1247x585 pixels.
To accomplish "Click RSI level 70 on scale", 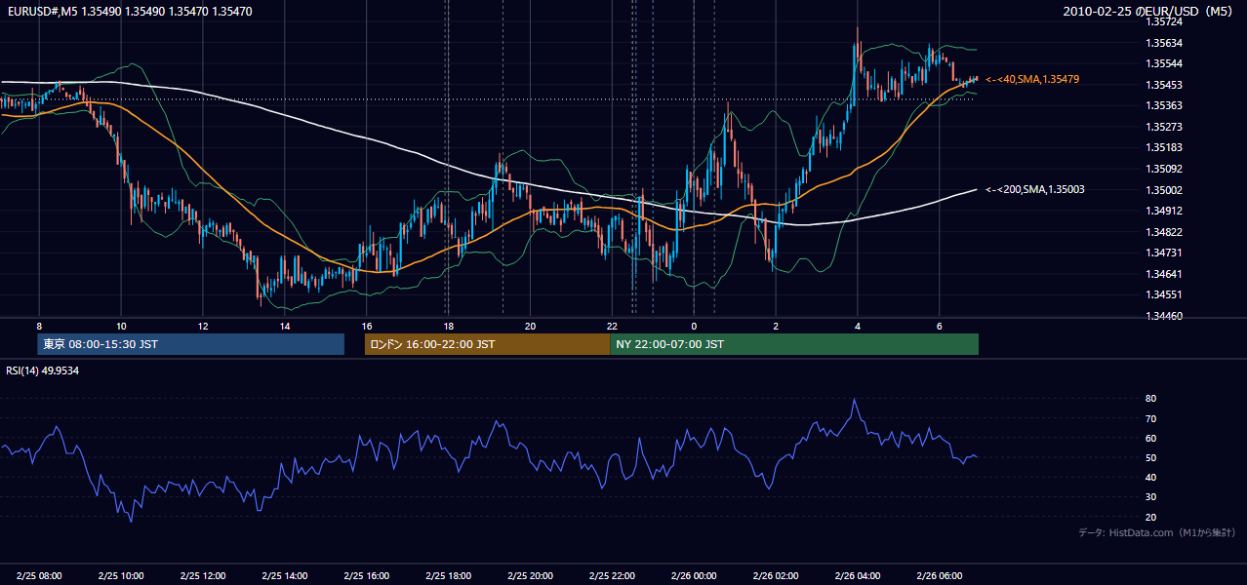I will [x=1151, y=418].
